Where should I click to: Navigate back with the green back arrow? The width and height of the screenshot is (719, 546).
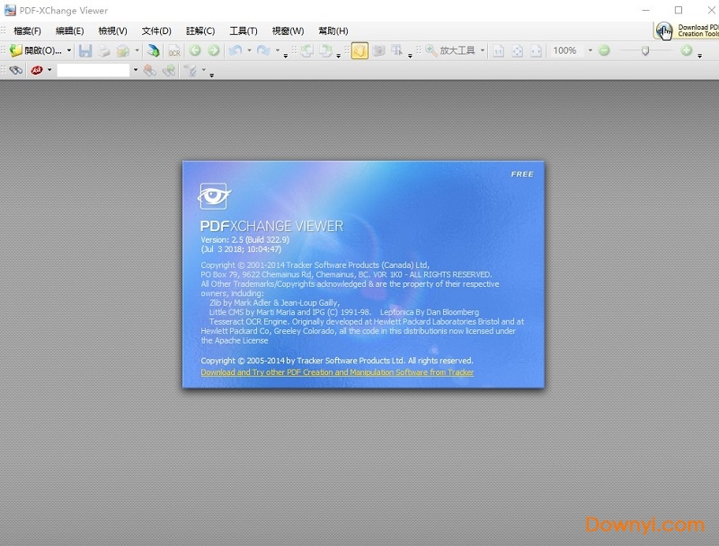click(193, 50)
